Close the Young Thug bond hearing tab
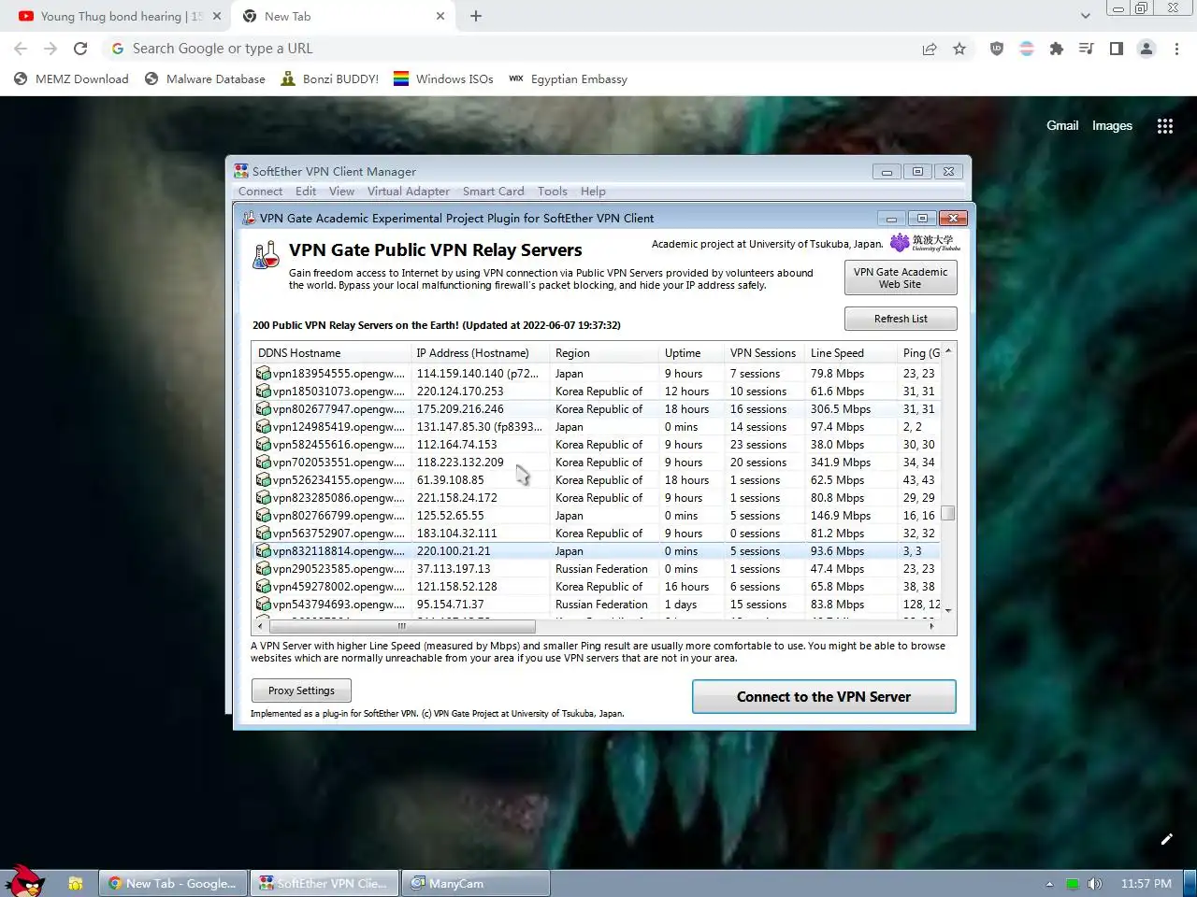Screen dimensions: 1197x897 point(217,16)
